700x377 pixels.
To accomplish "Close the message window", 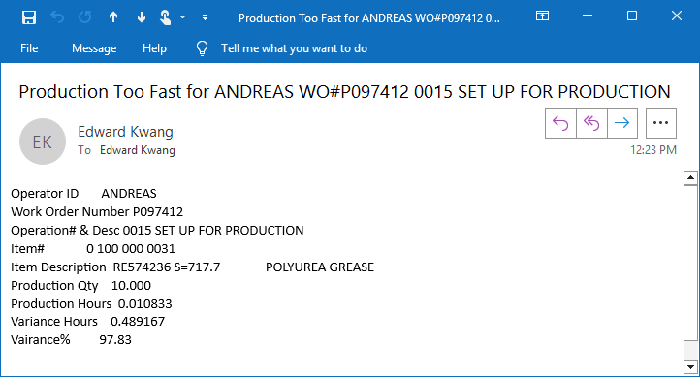I will point(677,16).
